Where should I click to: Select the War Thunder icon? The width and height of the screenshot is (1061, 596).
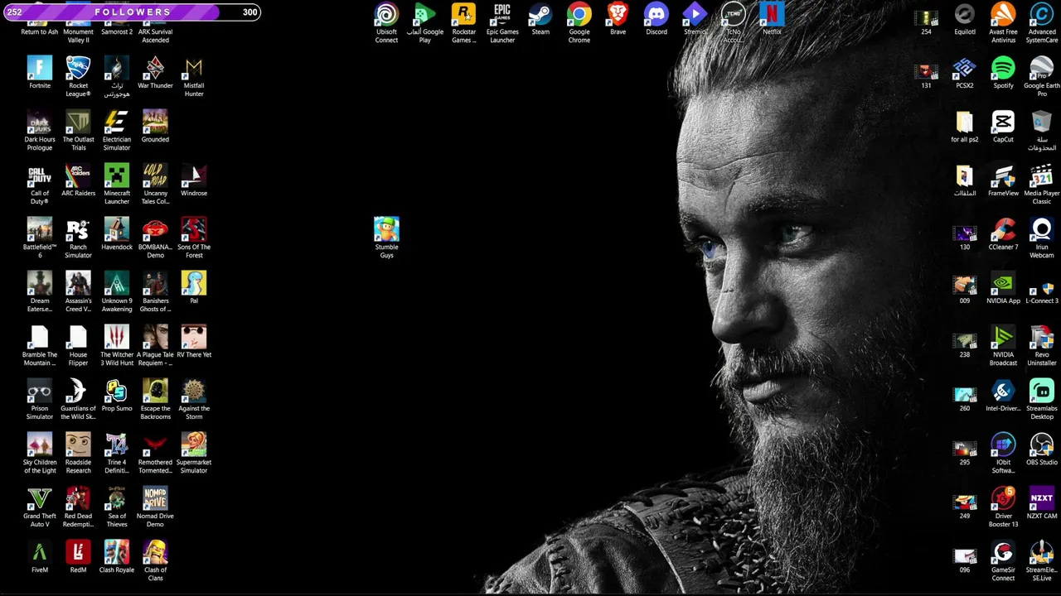(x=155, y=68)
